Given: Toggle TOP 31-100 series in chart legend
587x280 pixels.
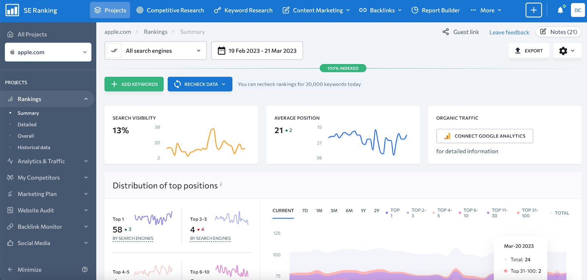Looking at the screenshot, I should click(x=528, y=213).
